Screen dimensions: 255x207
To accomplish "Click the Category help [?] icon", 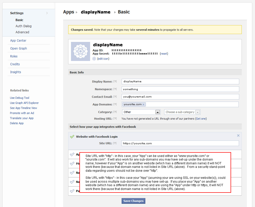I will (115, 112).
